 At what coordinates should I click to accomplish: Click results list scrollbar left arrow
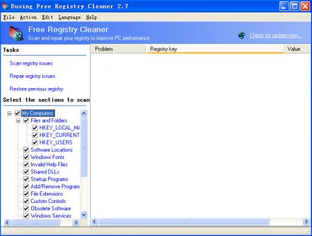(x=95, y=221)
